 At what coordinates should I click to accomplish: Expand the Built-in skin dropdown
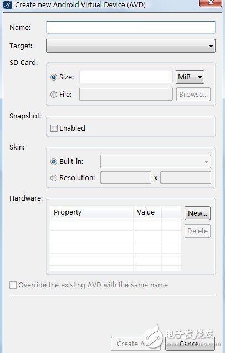tap(156, 161)
